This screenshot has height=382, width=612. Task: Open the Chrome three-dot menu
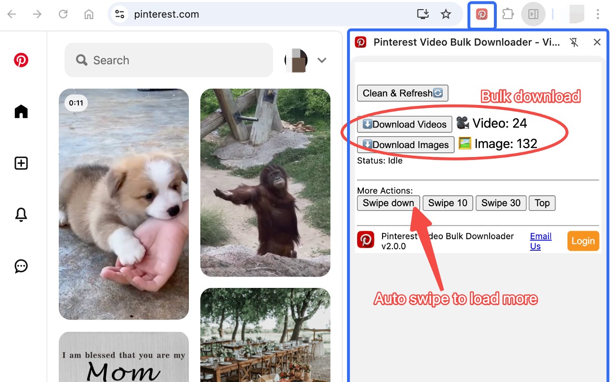tap(598, 14)
